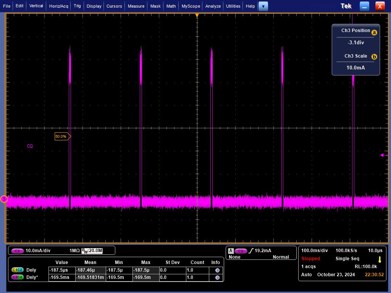The width and height of the screenshot is (391, 293).
Task: Click the orange trigger position marker at top
Action: (197, 16)
